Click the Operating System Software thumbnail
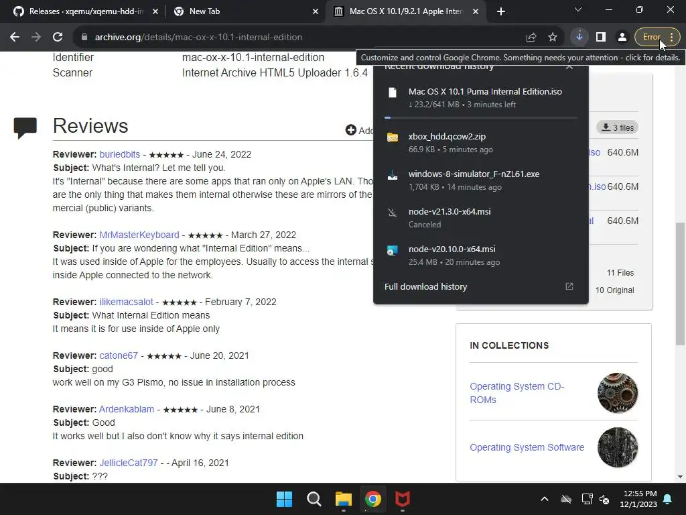This screenshot has width=686, height=515. pyautogui.click(x=617, y=447)
